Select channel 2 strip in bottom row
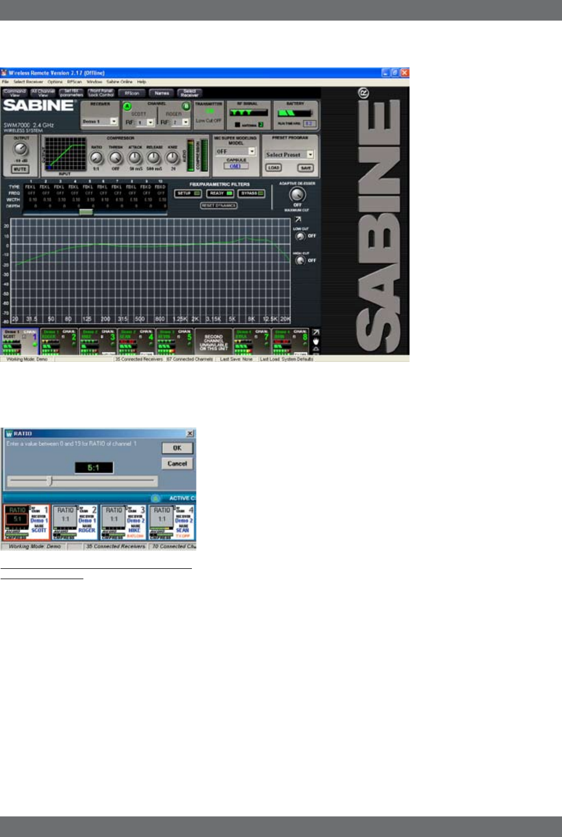562x837 pixels. pos(59,342)
